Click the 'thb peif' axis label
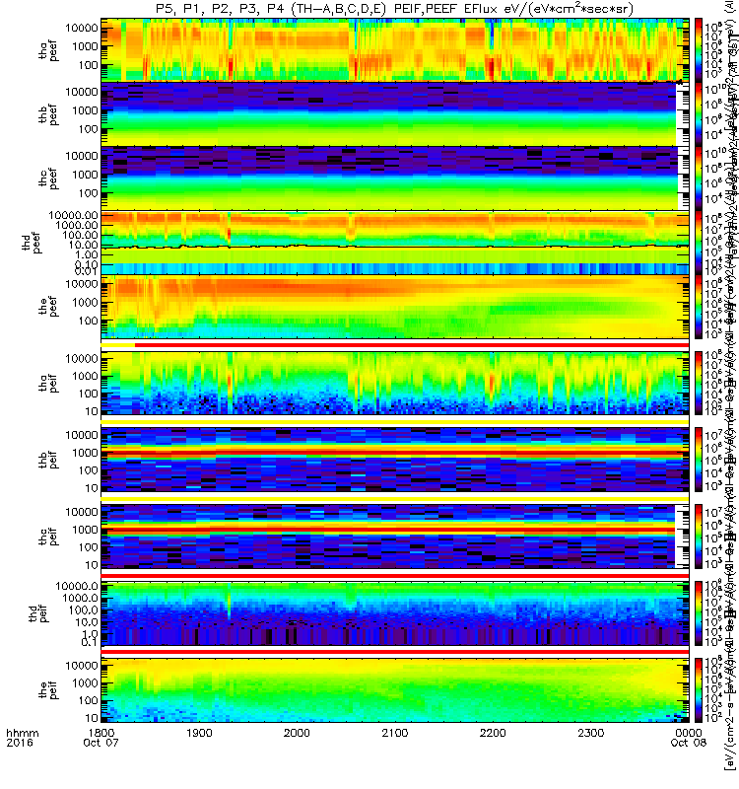739x789 pixels. (x=48, y=460)
